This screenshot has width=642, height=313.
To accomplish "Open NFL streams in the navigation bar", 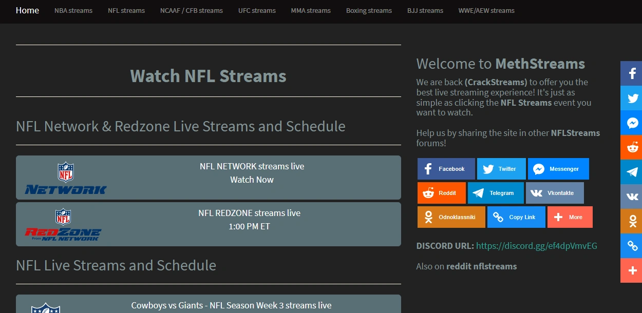I will [x=126, y=10].
